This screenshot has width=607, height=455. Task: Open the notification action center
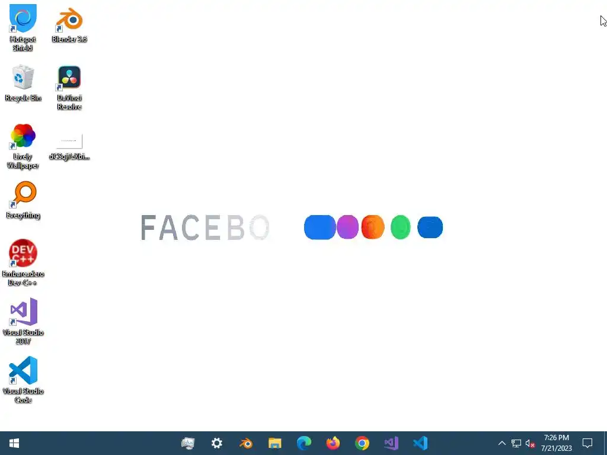pos(587,443)
